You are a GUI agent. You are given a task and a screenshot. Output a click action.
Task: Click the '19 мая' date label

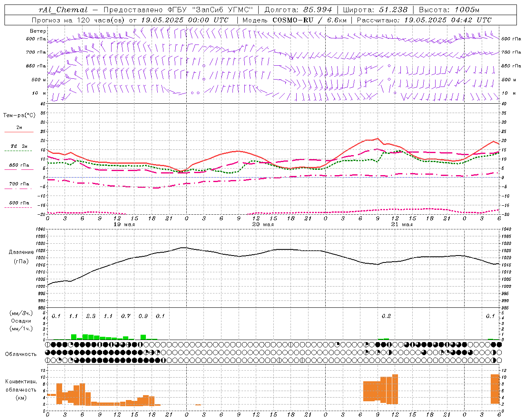pos(124,225)
